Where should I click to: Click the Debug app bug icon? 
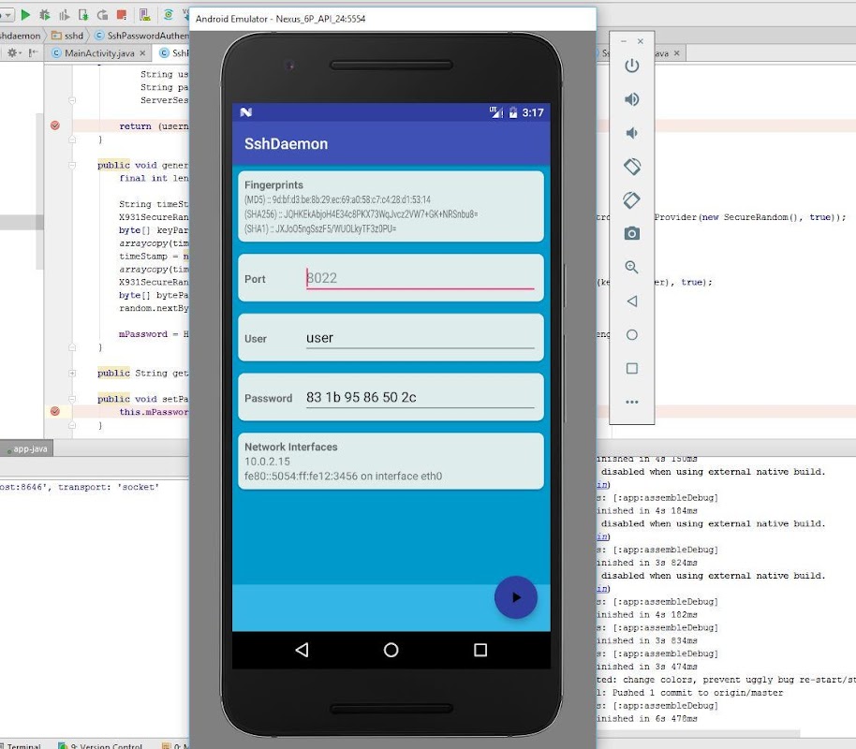(x=44, y=15)
